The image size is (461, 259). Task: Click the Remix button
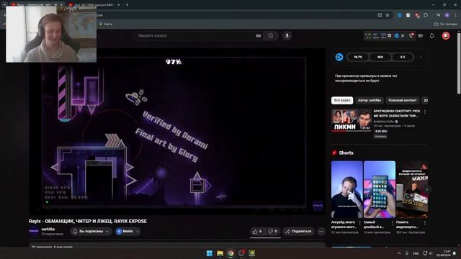125,232
